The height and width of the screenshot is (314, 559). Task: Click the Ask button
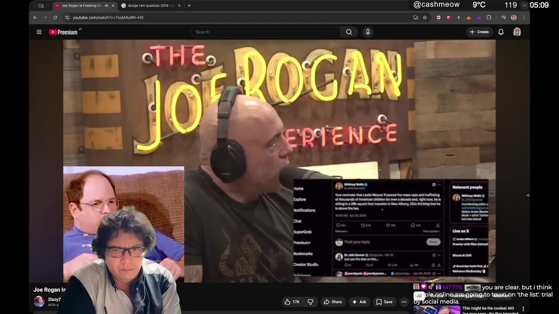coord(359,302)
